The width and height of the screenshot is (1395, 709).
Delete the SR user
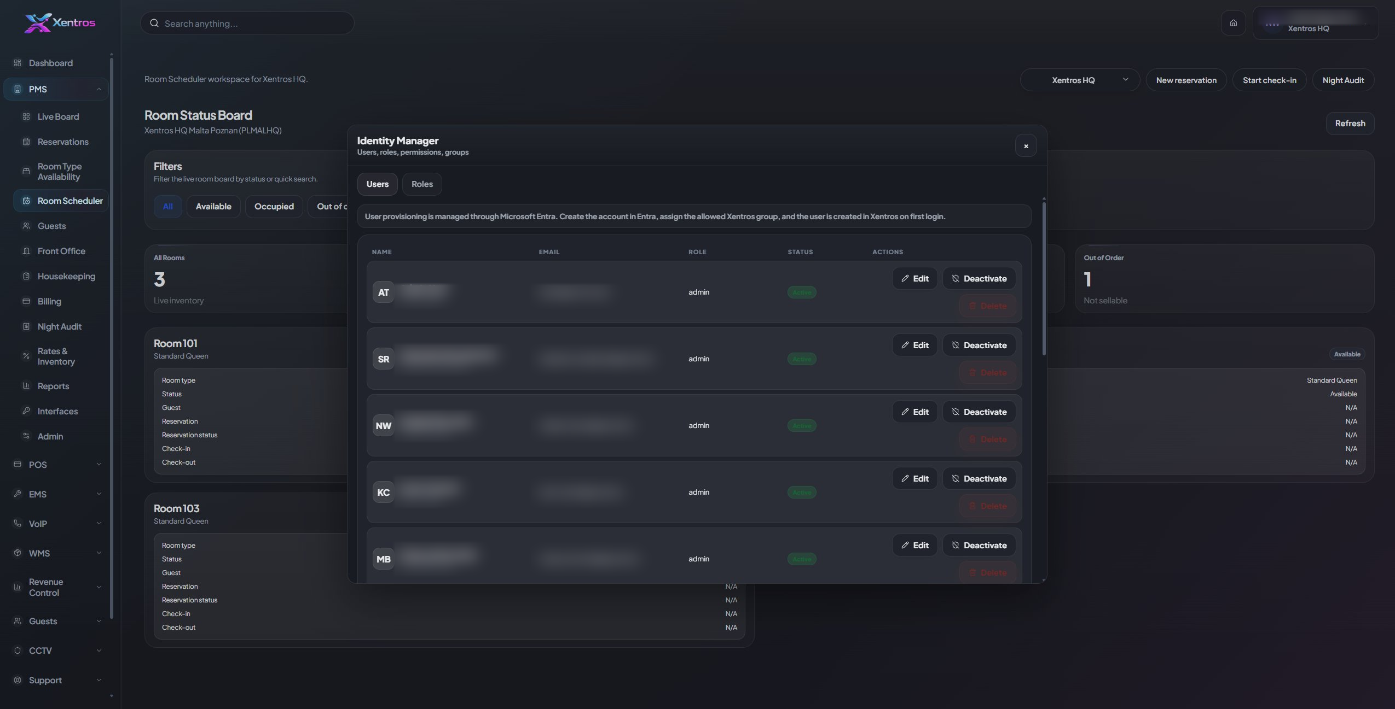[987, 372]
